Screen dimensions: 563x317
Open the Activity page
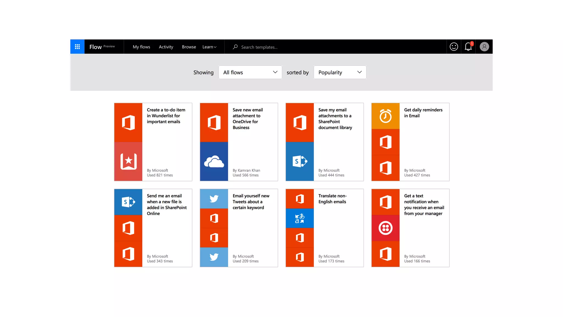166,47
